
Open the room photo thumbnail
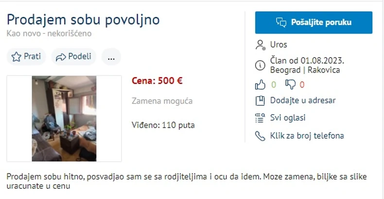click(64, 118)
